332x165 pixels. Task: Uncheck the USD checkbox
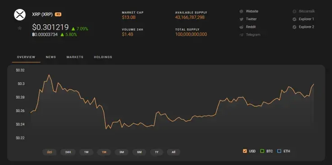tap(245, 151)
